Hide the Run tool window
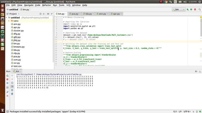Screen dimensions: 202x113 tap(200, 71)
